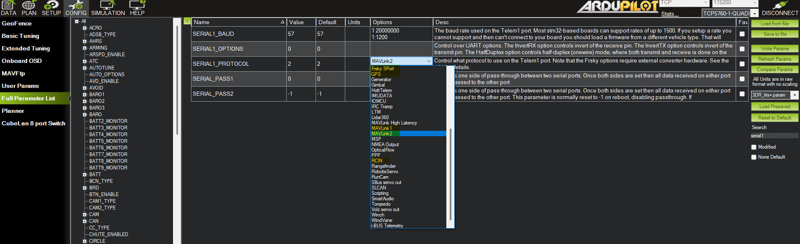
Task: Open the HELP screen
Action: (137, 8)
